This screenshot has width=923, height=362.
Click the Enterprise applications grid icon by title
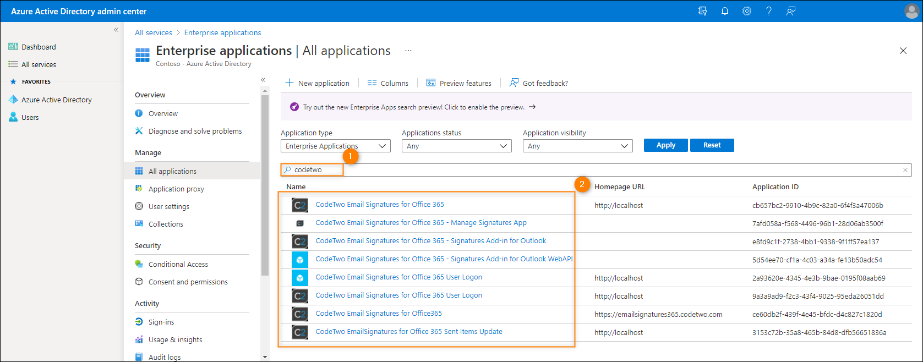click(143, 55)
